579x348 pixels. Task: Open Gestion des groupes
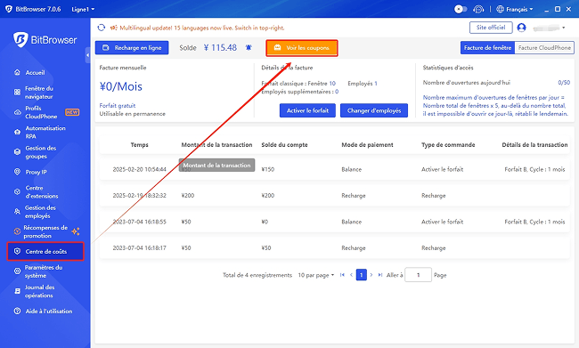coord(41,152)
